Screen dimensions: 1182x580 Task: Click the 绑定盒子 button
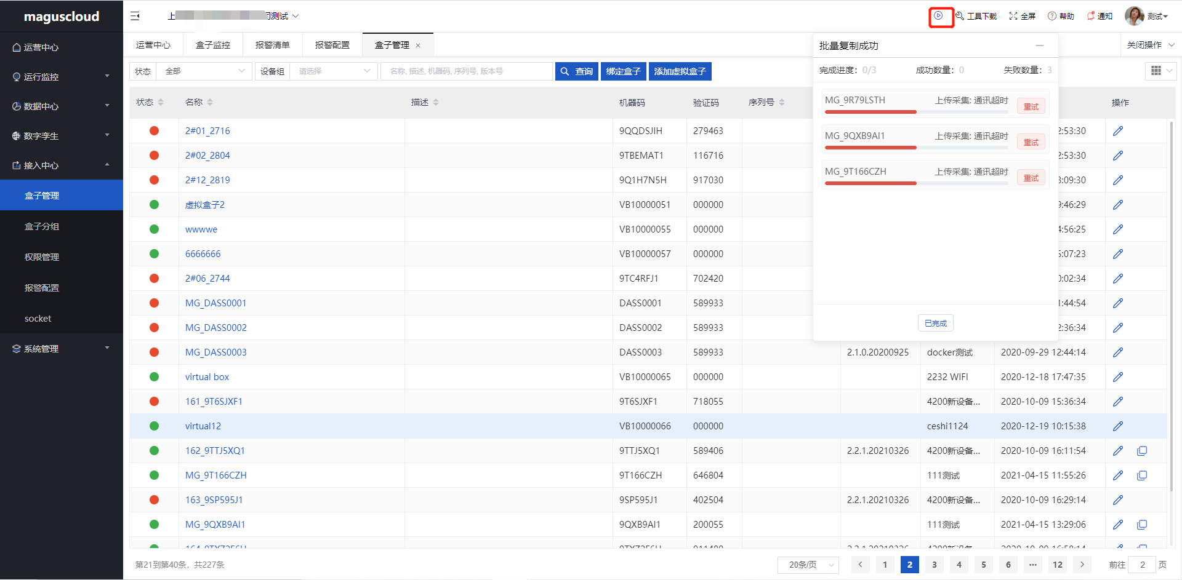pos(624,71)
